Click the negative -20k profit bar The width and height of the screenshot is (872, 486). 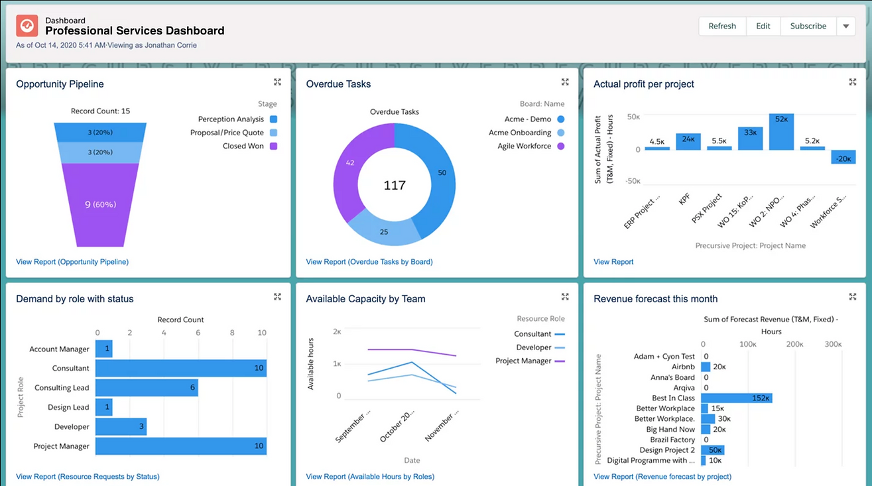point(843,157)
